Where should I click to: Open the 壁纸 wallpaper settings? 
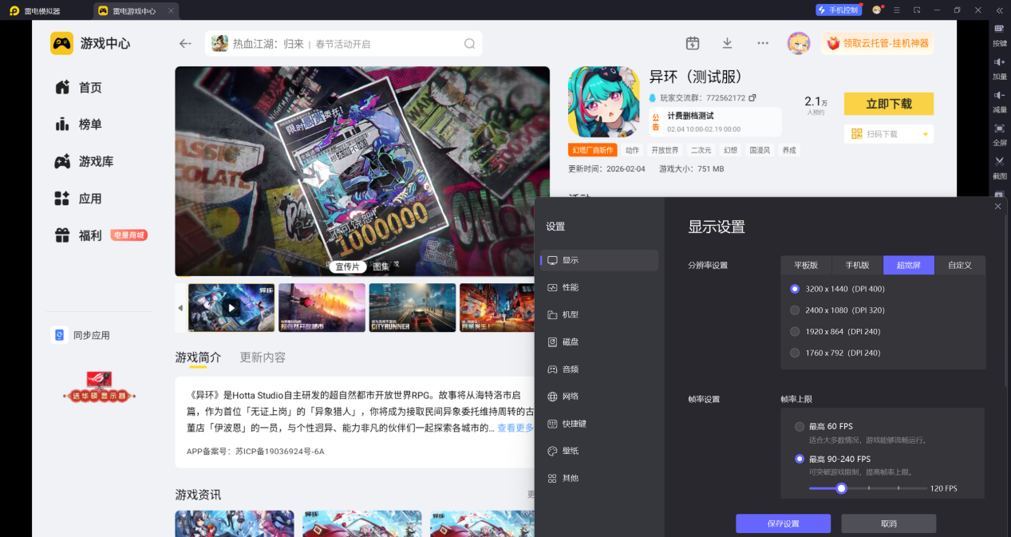pyautogui.click(x=599, y=451)
